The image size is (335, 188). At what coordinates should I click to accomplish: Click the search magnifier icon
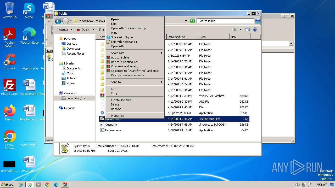258,21
